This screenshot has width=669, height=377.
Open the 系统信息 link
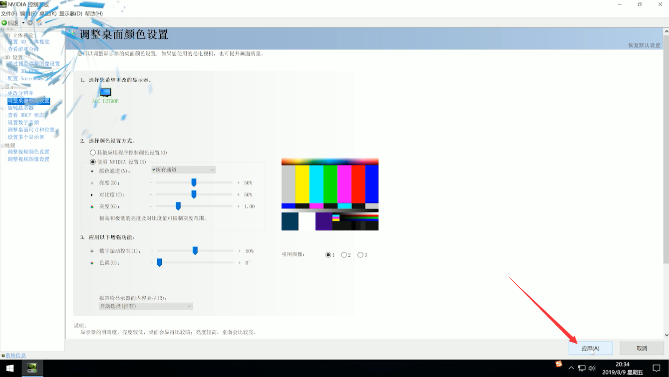click(15, 356)
